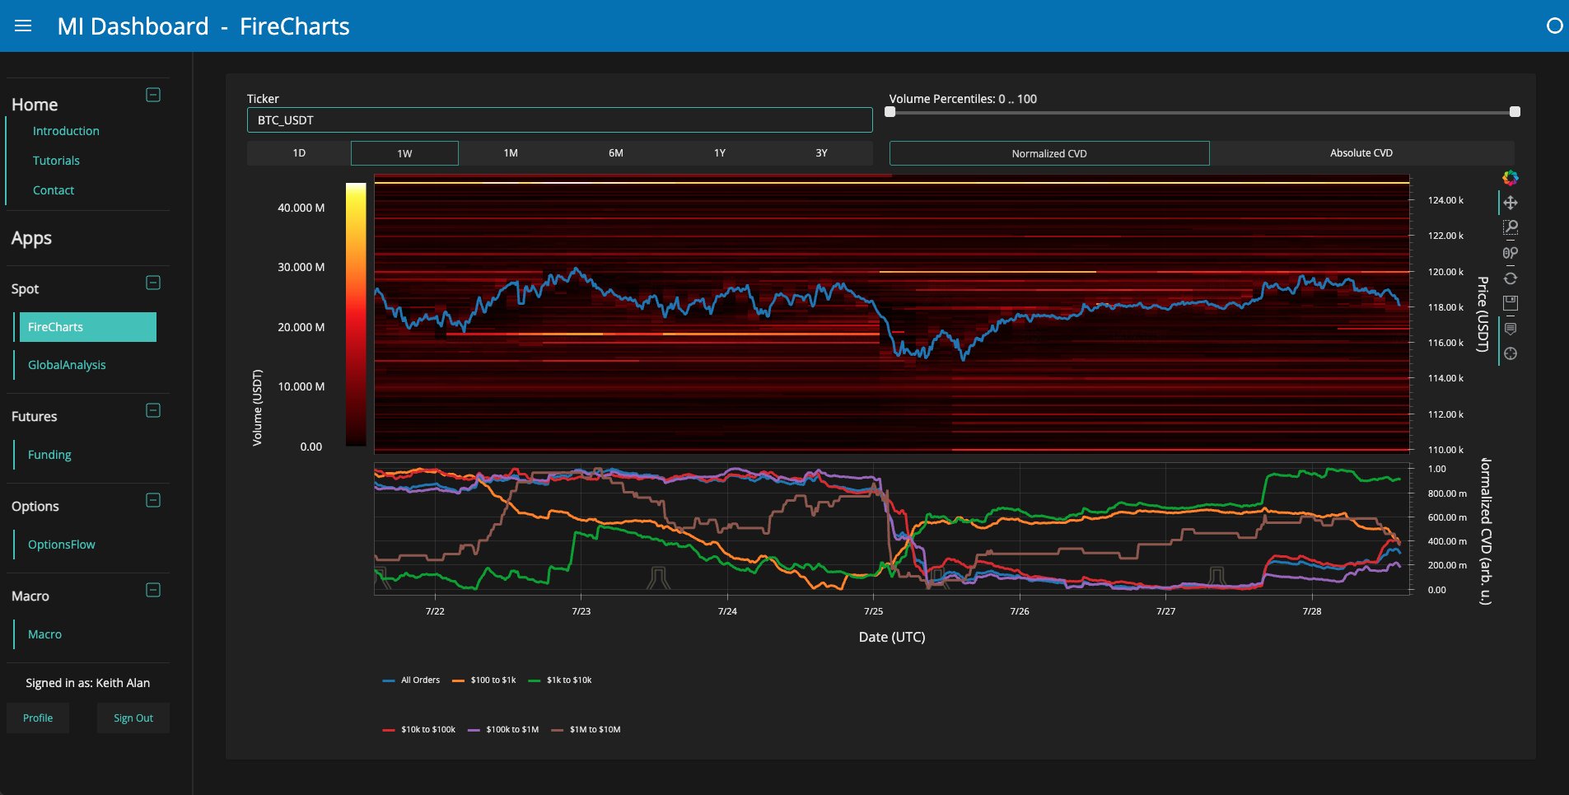Click the Sign Out button
This screenshot has height=795, width=1569.
tap(133, 718)
